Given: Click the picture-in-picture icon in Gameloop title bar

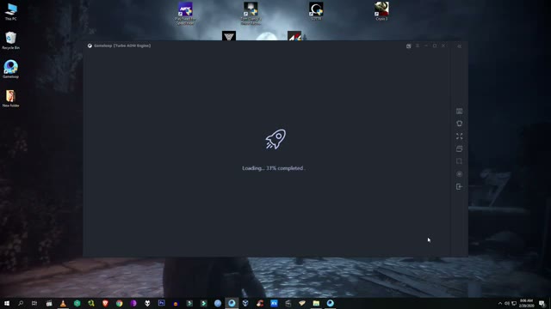Looking at the screenshot, I should [409, 45].
